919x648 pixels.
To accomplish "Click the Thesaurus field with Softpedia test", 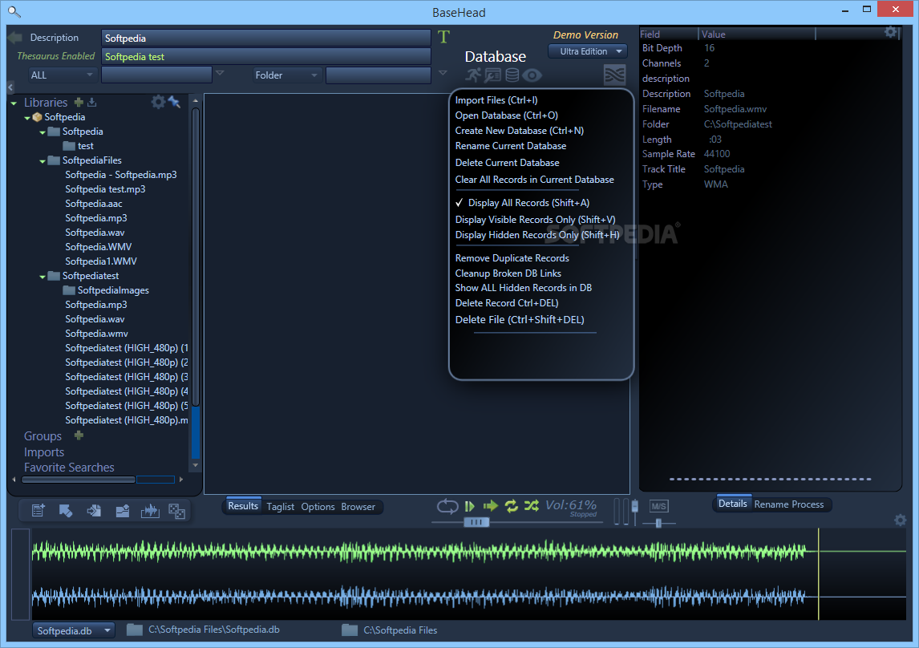I will click(x=266, y=57).
